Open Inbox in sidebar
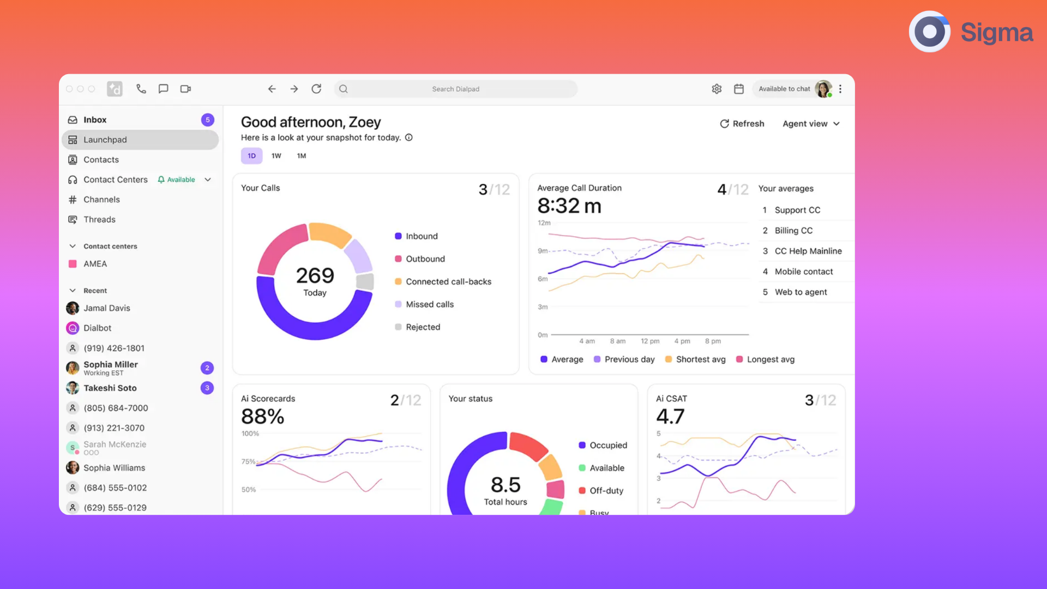The height and width of the screenshot is (589, 1047). click(141, 120)
